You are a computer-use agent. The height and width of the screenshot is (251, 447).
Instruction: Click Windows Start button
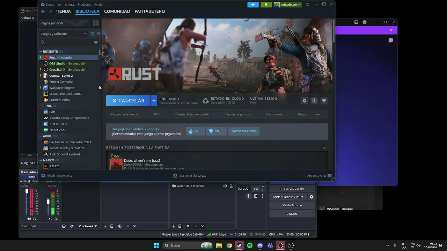[x=156, y=245]
